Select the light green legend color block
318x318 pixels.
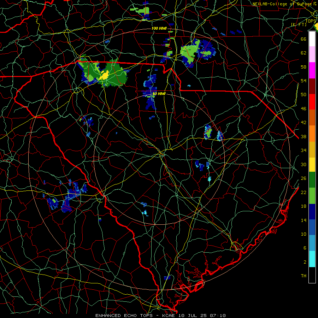tap(312, 196)
